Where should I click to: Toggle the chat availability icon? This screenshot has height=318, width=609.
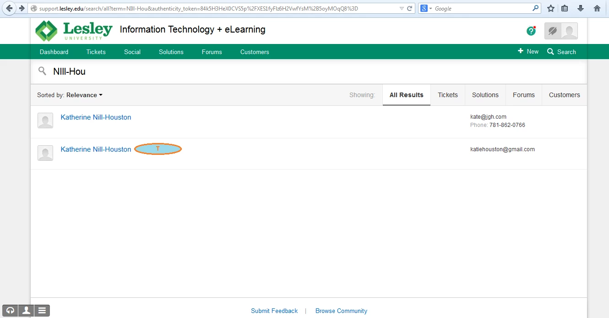click(553, 31)
